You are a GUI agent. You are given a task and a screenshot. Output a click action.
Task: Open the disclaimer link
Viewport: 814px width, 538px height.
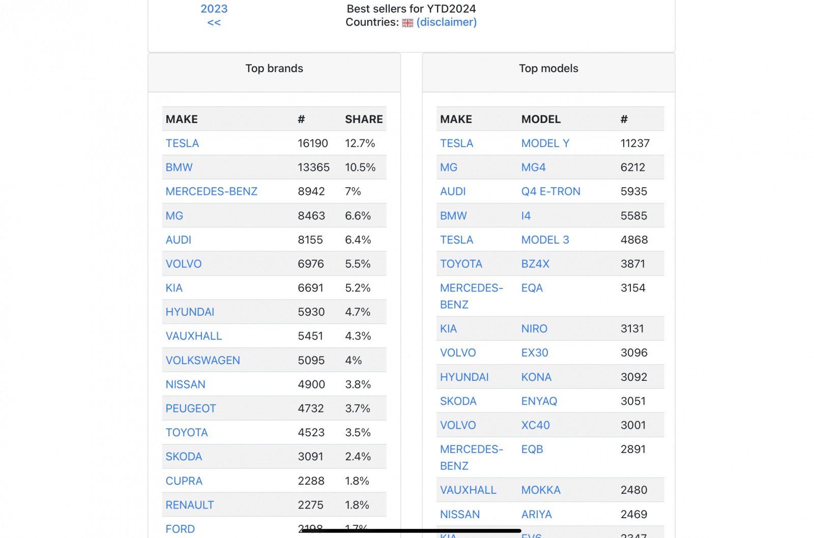click(446, 22)
